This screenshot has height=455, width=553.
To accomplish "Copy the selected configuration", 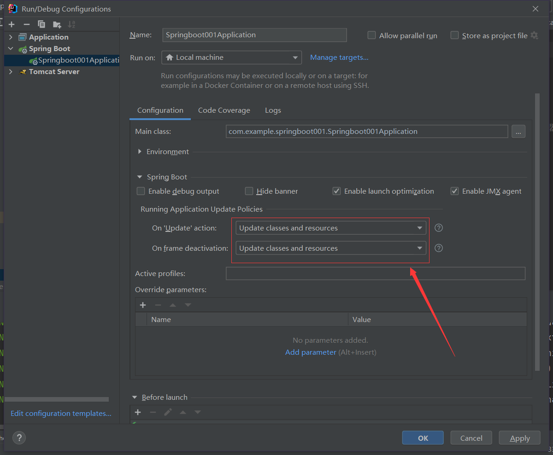I will tap(41, 24).
